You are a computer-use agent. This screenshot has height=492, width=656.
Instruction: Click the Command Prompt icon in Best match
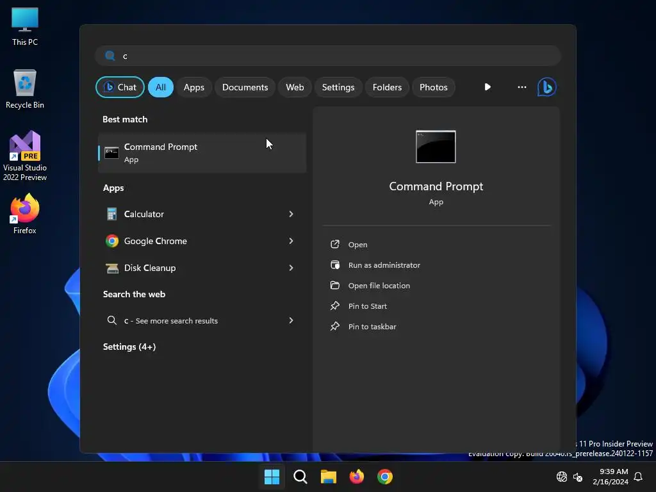[111, 152]
